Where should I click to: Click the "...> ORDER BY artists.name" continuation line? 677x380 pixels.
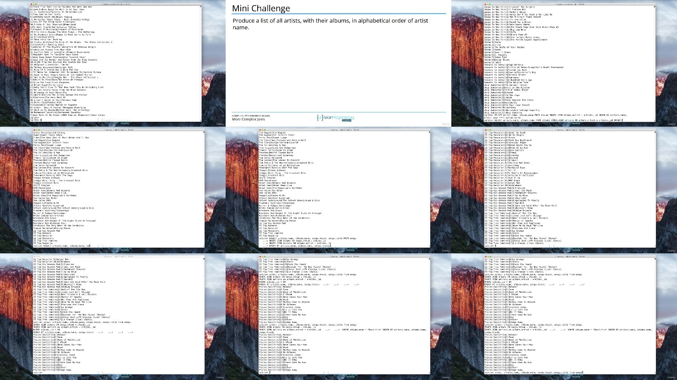296,246
